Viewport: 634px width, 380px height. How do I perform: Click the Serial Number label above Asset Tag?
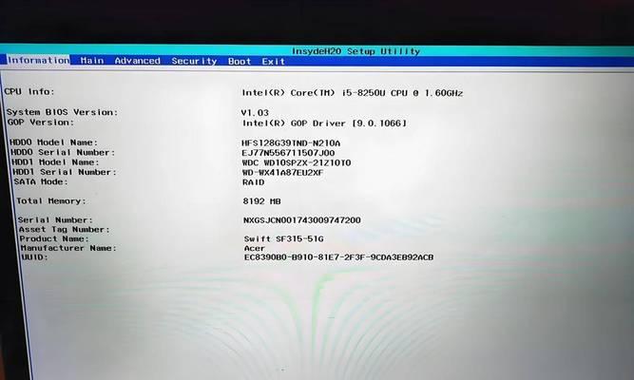tap(55, 219)
